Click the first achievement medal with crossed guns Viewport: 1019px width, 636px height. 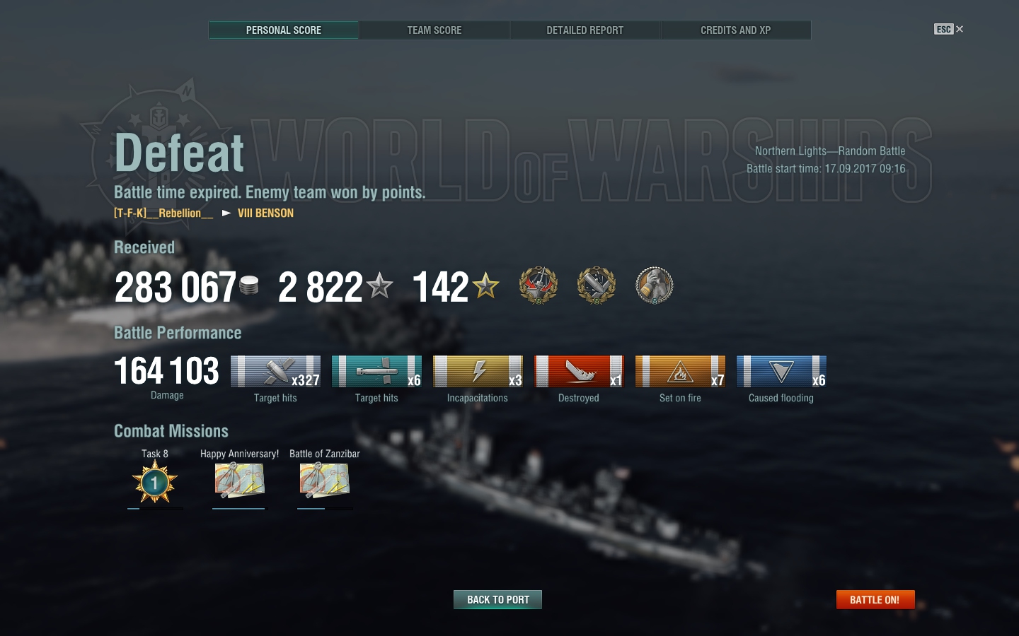tap(539, 285)
